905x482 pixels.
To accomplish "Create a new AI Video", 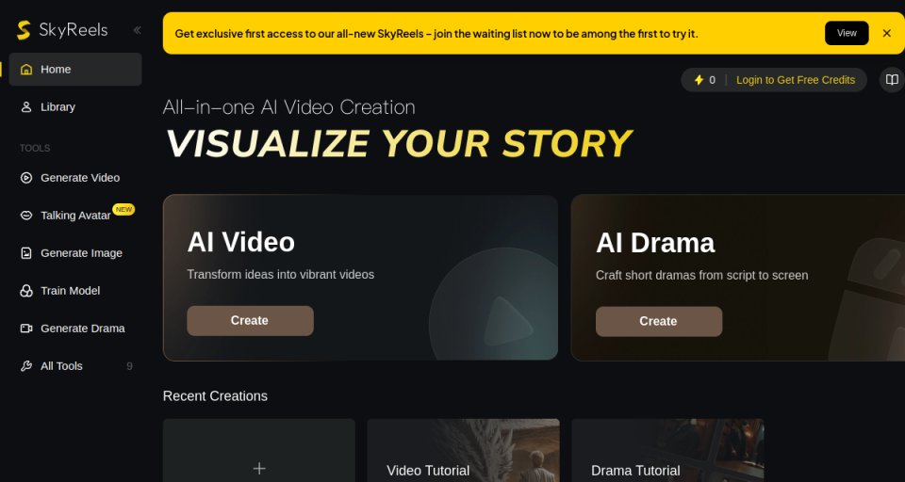I will [x=250, y=321].
